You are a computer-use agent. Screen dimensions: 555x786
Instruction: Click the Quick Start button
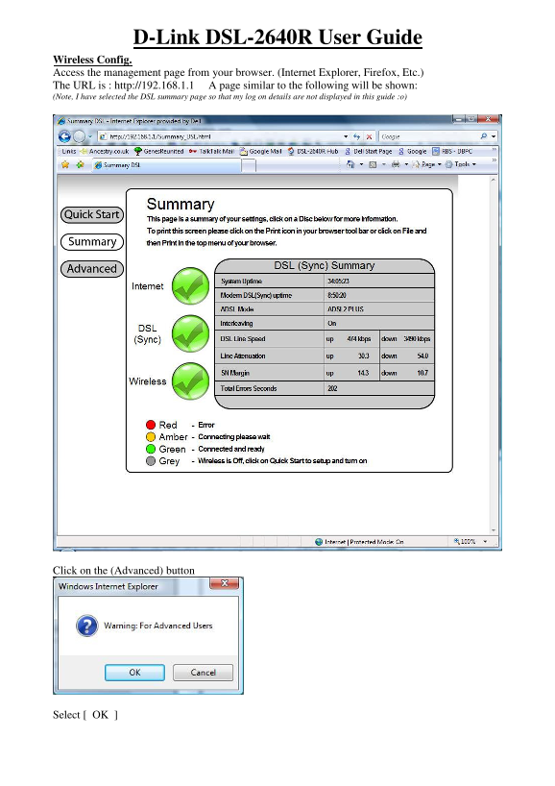[x=92, y=214]
